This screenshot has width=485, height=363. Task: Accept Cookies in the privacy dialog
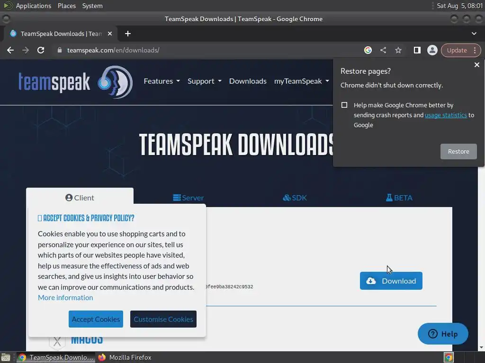pyautogui.click(x=96, y=319)
